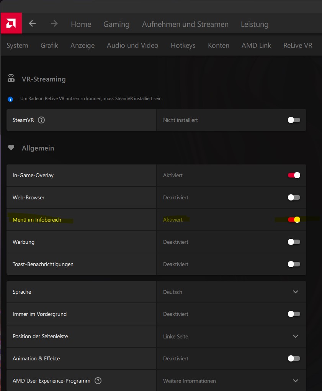
Task: Toggle Immer im Vordergrund on
Action: click(x=294, y=314)
